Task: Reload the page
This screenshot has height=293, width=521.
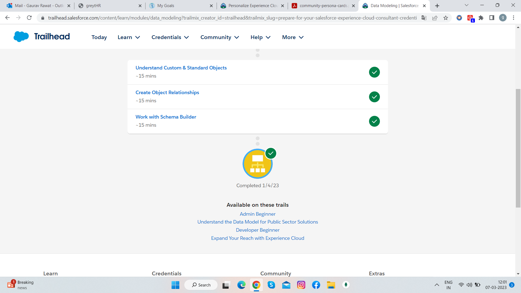Action: (29, 18)
